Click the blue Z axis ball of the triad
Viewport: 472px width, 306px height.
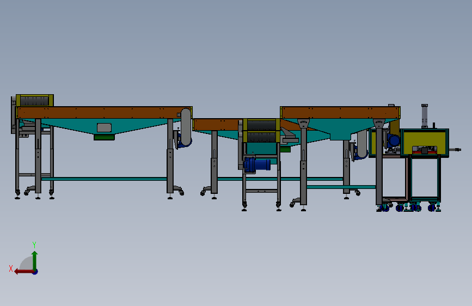35,272
